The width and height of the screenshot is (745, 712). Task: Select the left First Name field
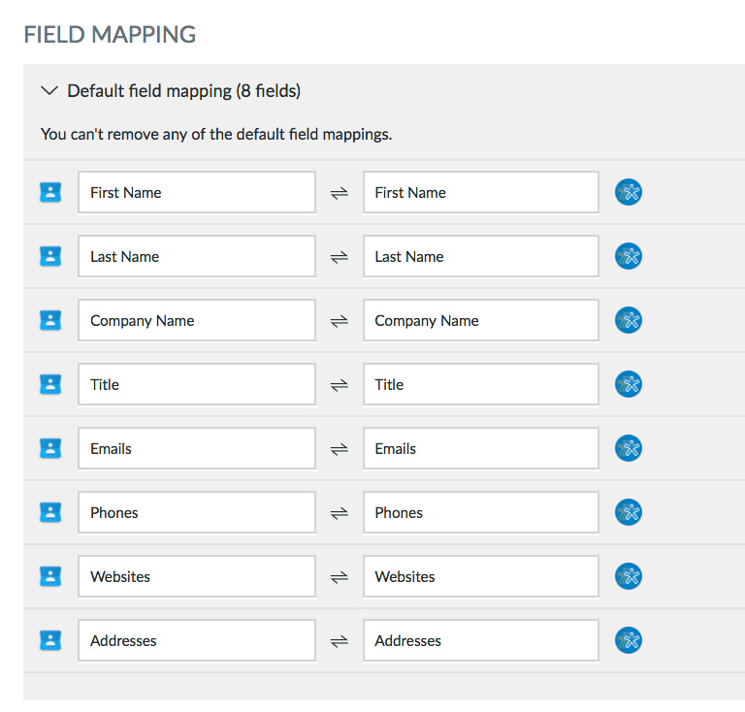coord(197,192)
